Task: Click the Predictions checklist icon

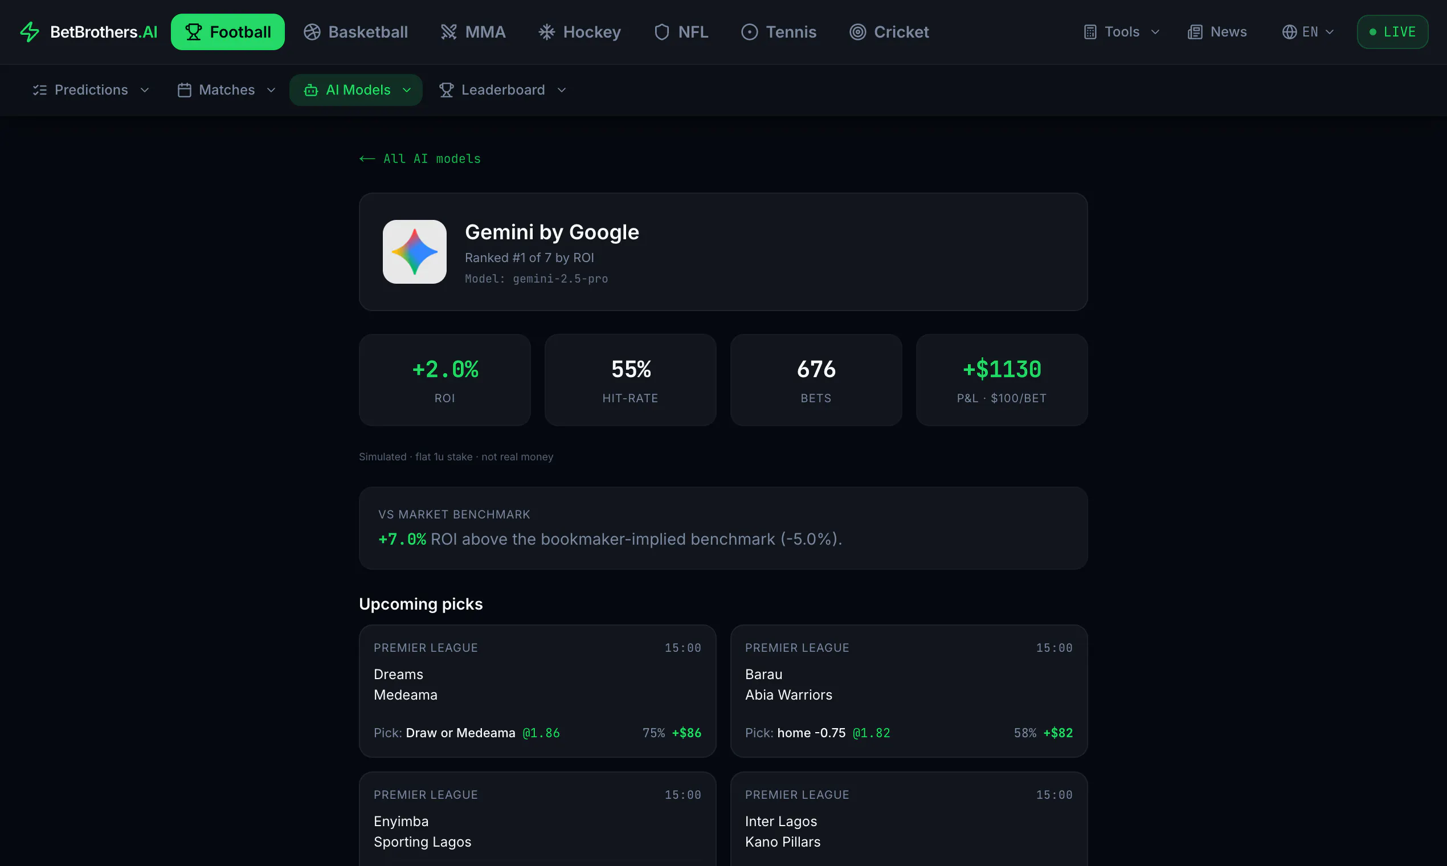Action: pos(40,90)
